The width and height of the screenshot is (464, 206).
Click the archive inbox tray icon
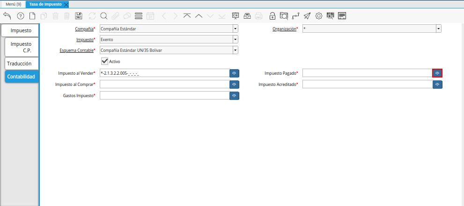click(x=247, y=16)
